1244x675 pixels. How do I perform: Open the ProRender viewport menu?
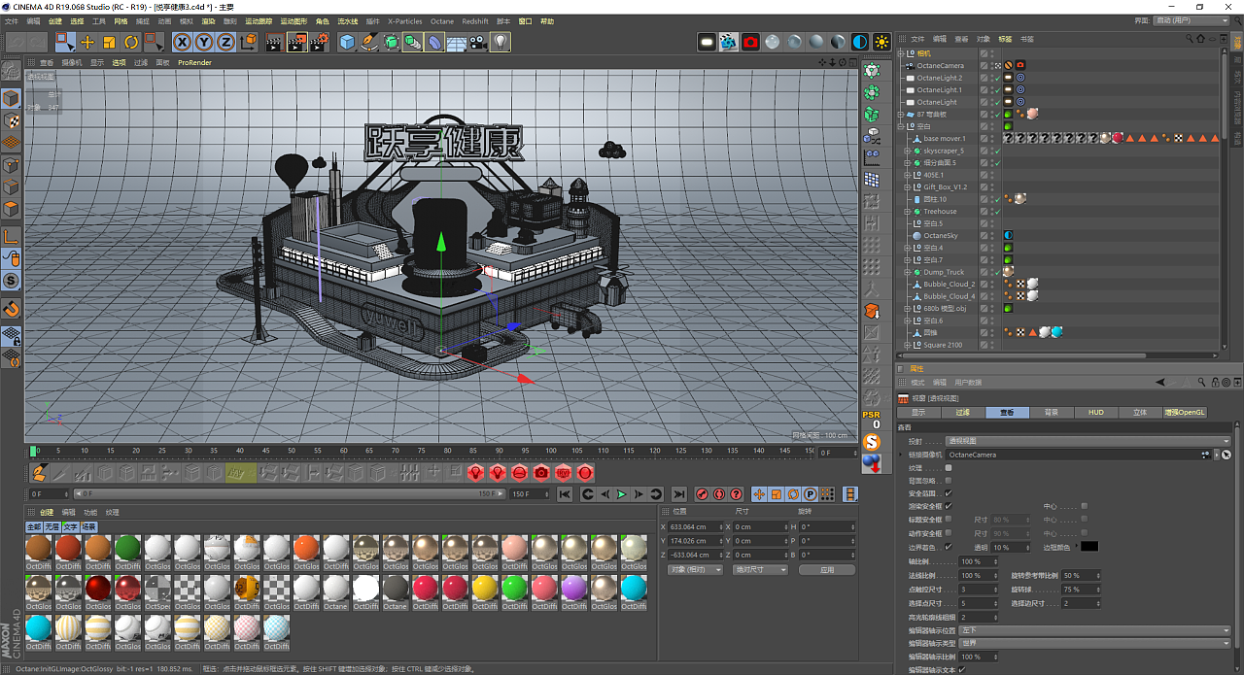point(193,62)
